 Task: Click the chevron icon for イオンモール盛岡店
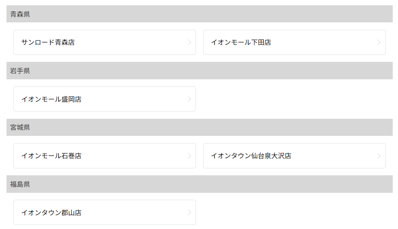click(x=189, y=99)
